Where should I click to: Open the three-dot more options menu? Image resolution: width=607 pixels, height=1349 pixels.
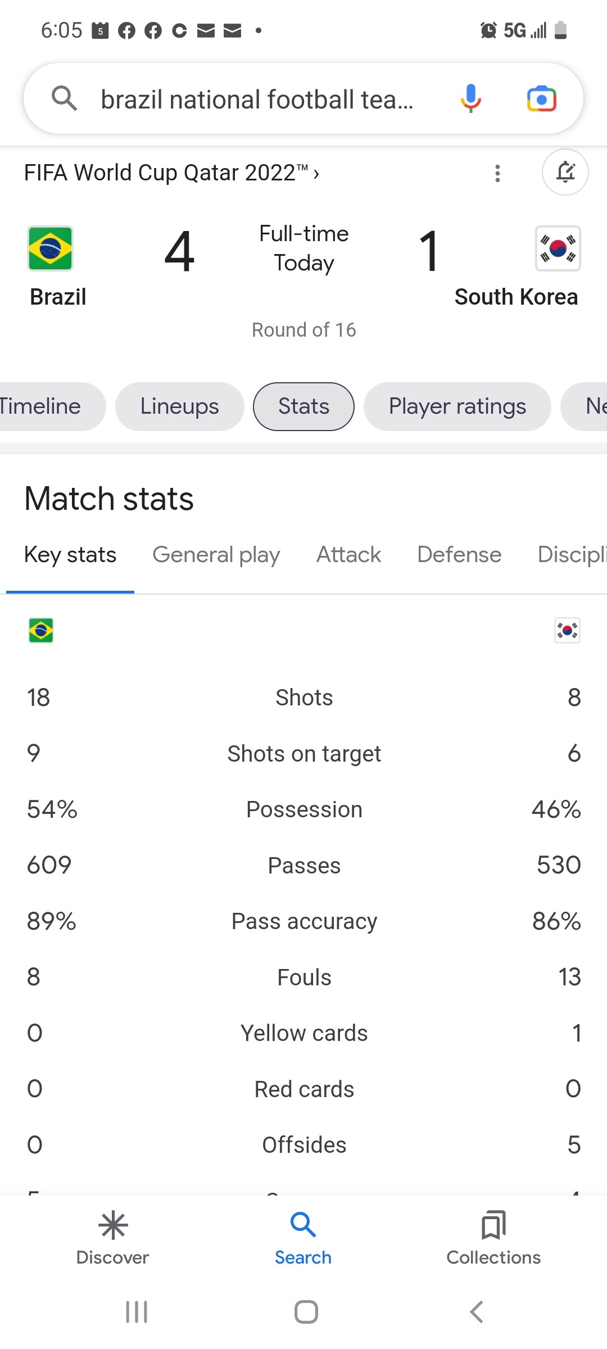pos(497,173)
